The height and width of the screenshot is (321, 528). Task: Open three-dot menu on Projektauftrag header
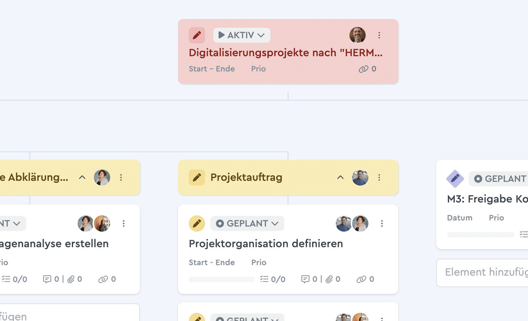(x=379, y=177)
